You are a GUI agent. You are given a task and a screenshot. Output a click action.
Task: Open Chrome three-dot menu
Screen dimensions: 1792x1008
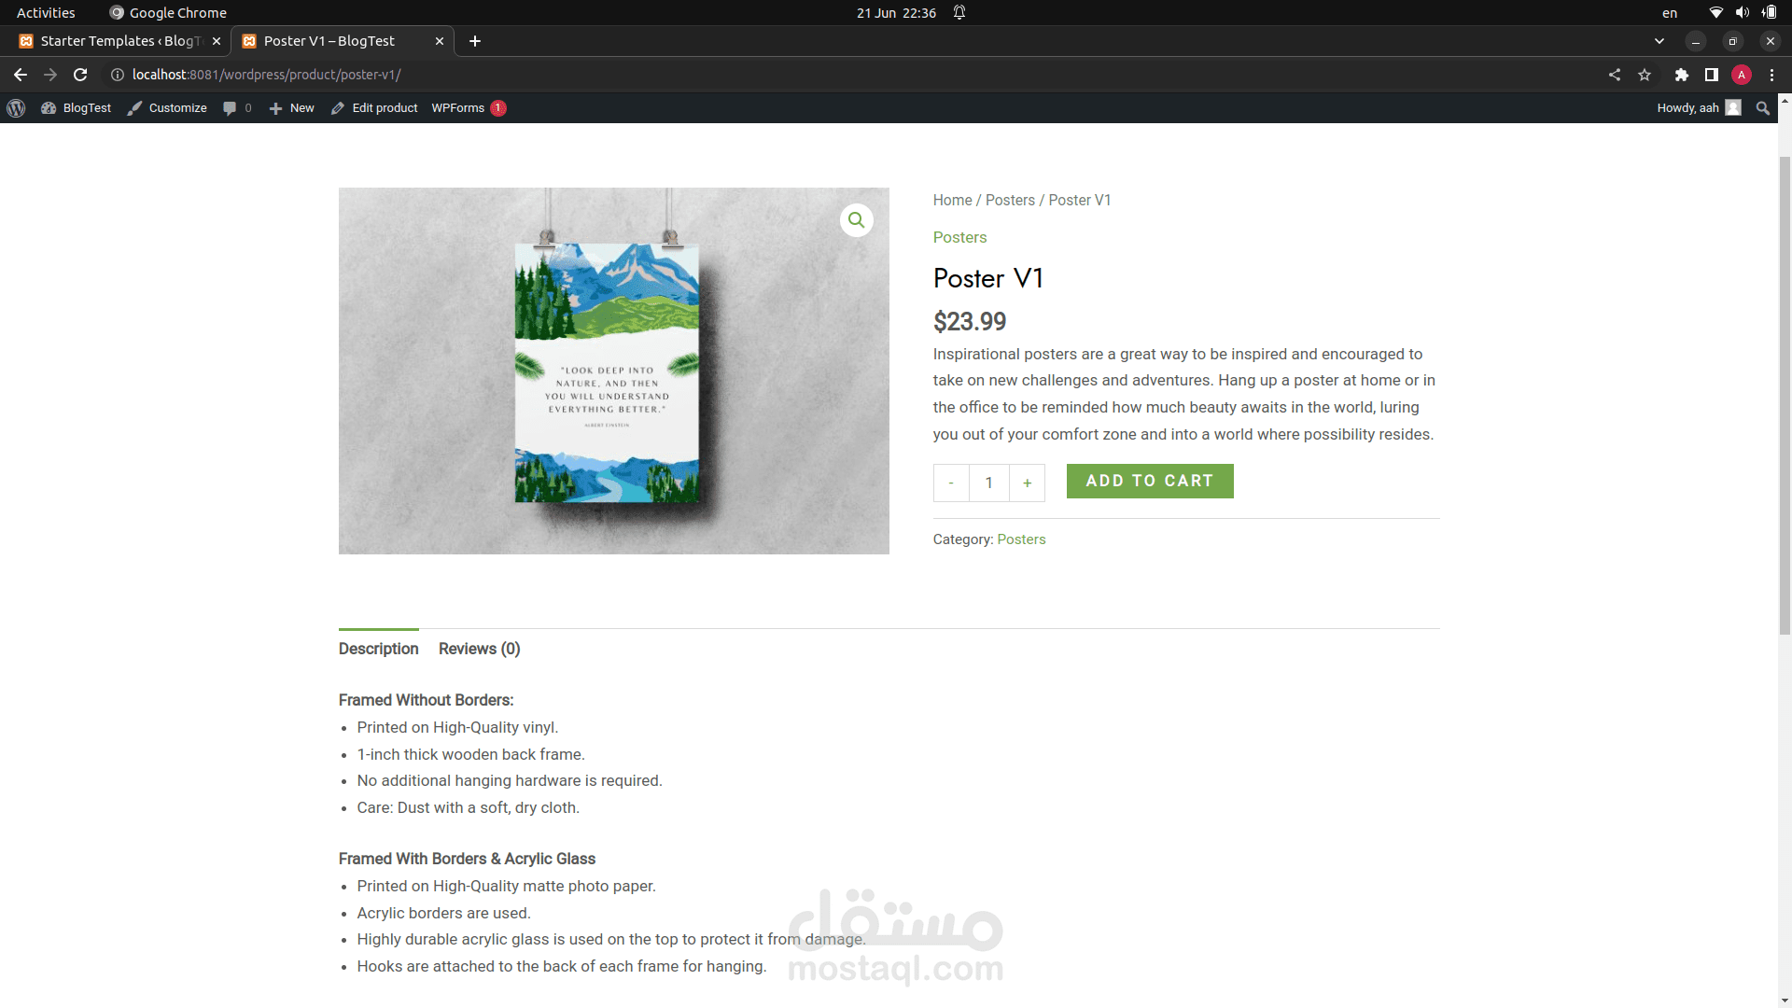(x=1771, y=75)
